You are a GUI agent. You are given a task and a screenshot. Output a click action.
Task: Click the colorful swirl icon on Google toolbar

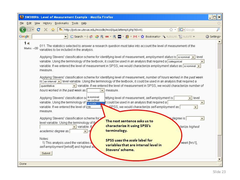pyautogui.click(x=97, y=36)
